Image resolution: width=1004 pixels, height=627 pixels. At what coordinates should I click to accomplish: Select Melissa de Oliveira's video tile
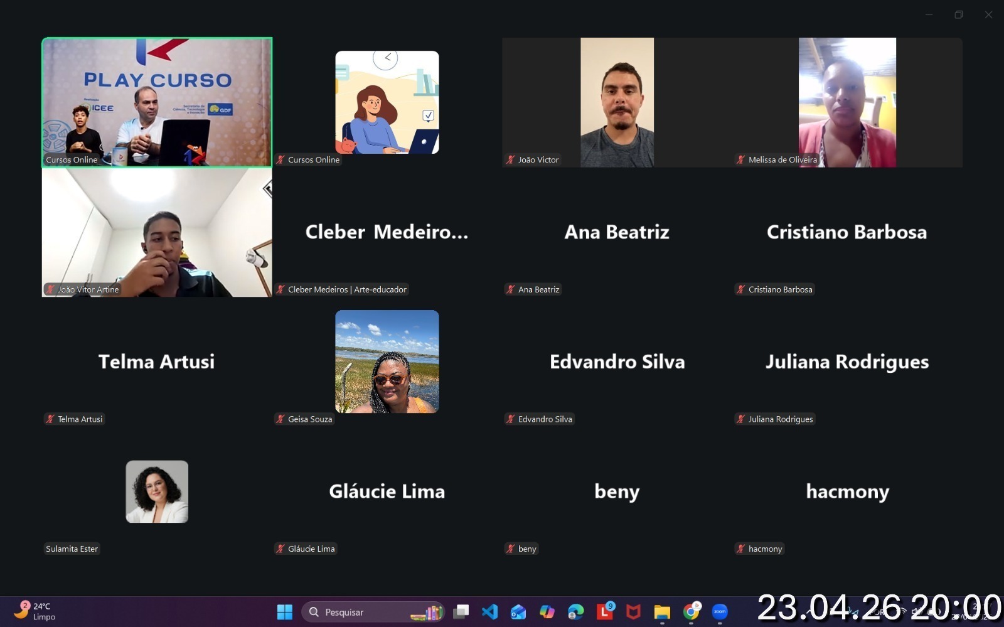point(847,102)
